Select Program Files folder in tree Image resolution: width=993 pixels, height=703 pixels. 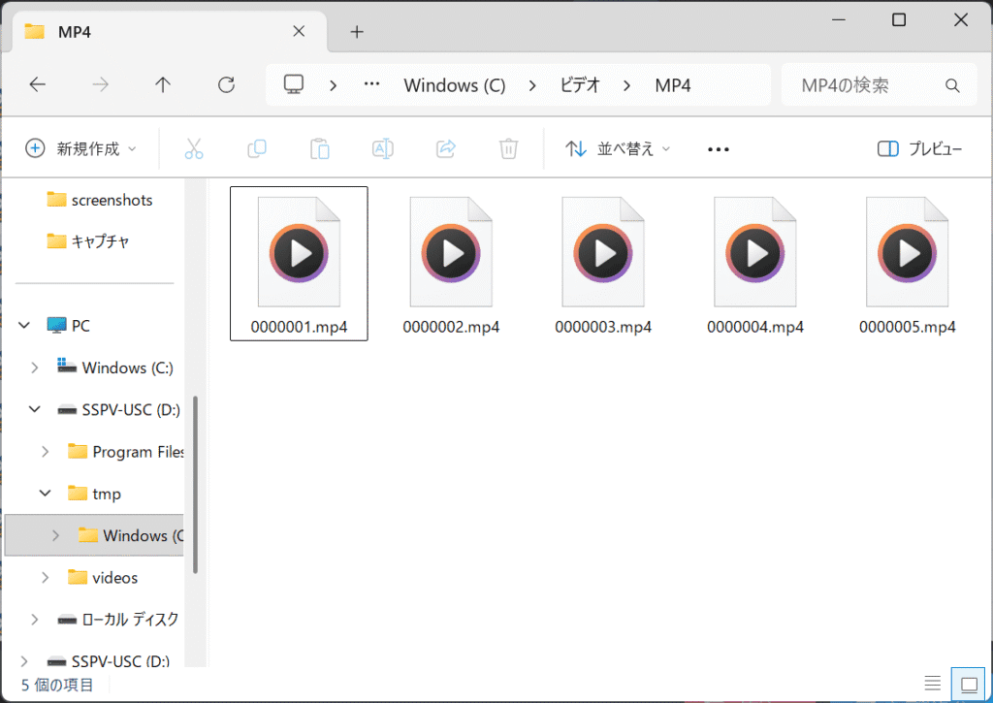[x=125, y=452]
